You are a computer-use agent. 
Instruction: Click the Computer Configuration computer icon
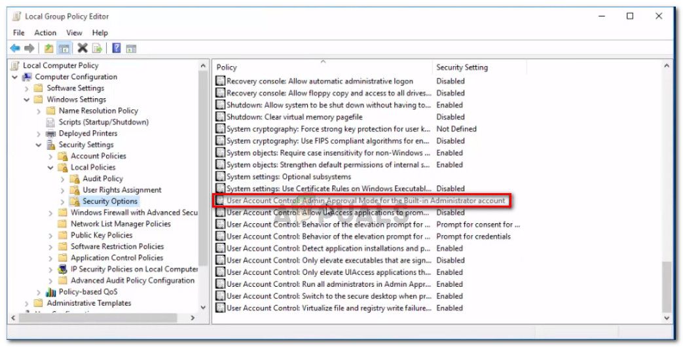pyautogui.click(x=28, y=77)
